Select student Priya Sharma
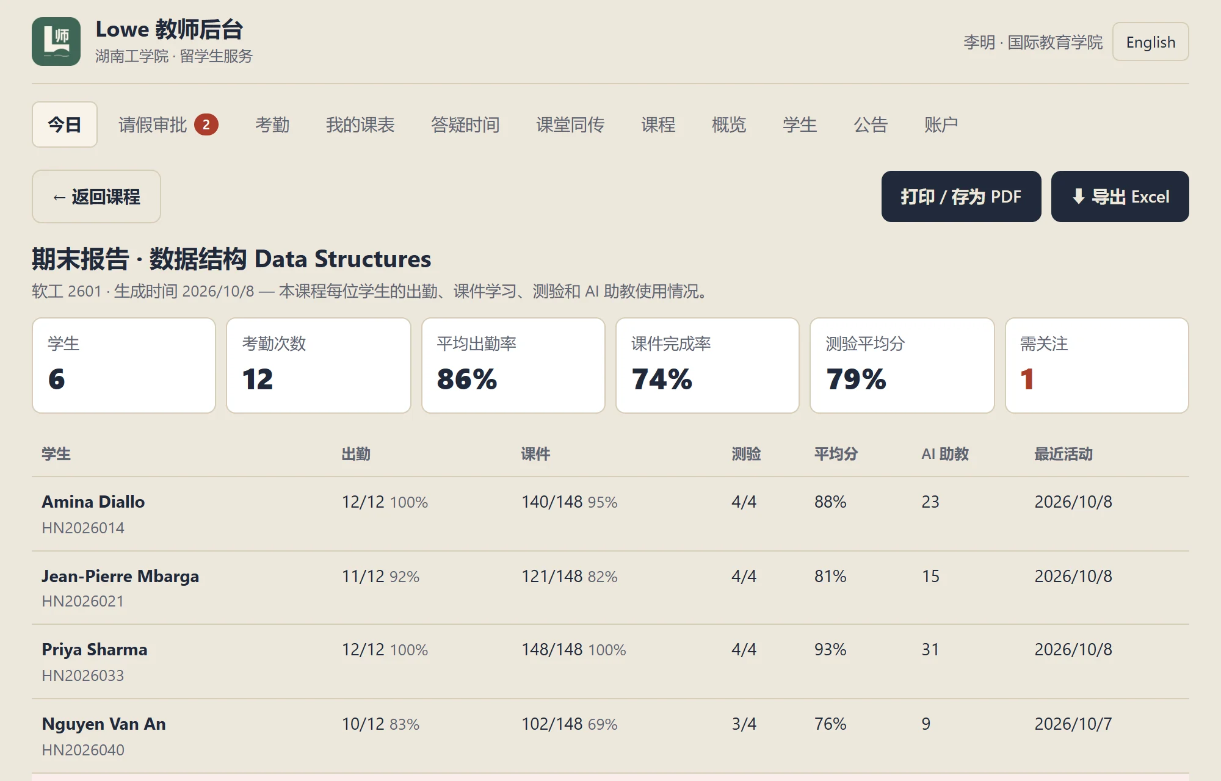Screen dimensions: 1221x781 coord(95,649)
